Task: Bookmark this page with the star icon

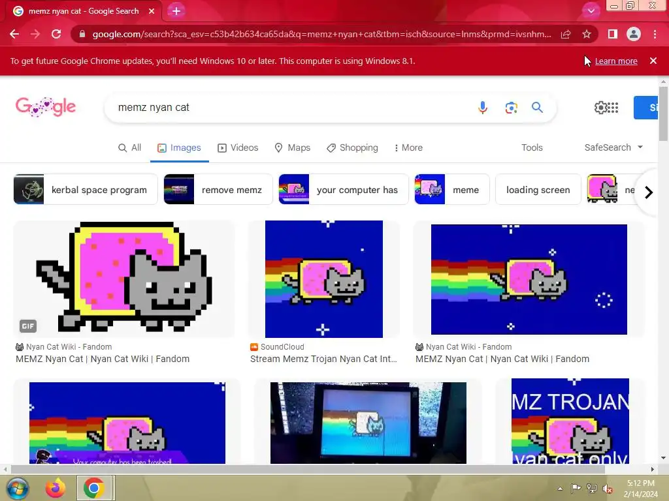Action: click(x=587, y=34)
